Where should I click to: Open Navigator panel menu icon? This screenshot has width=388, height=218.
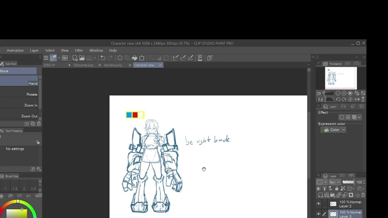[318, 64]
